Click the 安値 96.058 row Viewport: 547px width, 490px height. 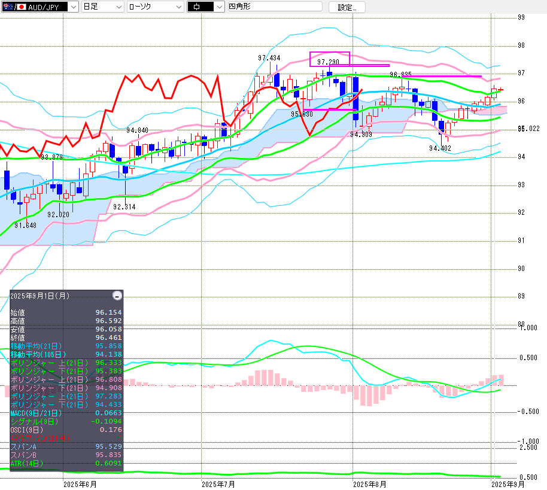coord(66,329)
